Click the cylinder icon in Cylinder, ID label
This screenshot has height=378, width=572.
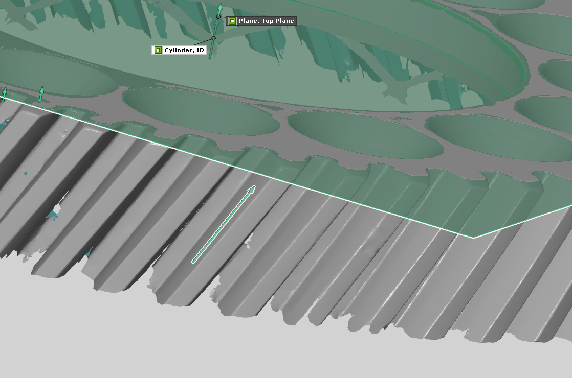[158, 50]
